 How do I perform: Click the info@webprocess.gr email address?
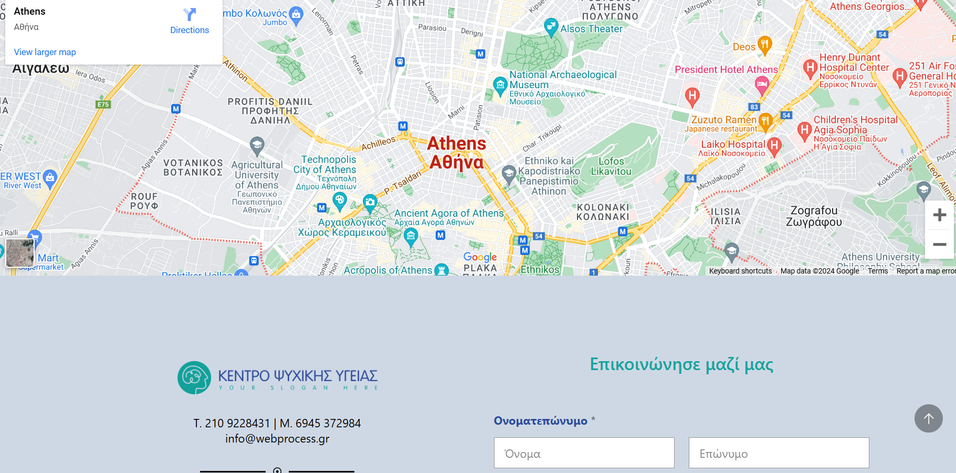coord(277,438)
